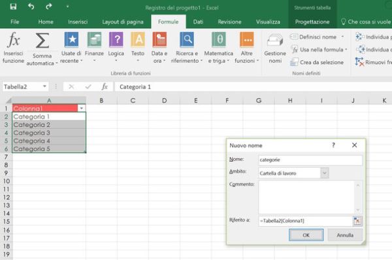The image size is (392, 260).
Task: Click Crea da selezione
Action: click(x=317, y=62)
